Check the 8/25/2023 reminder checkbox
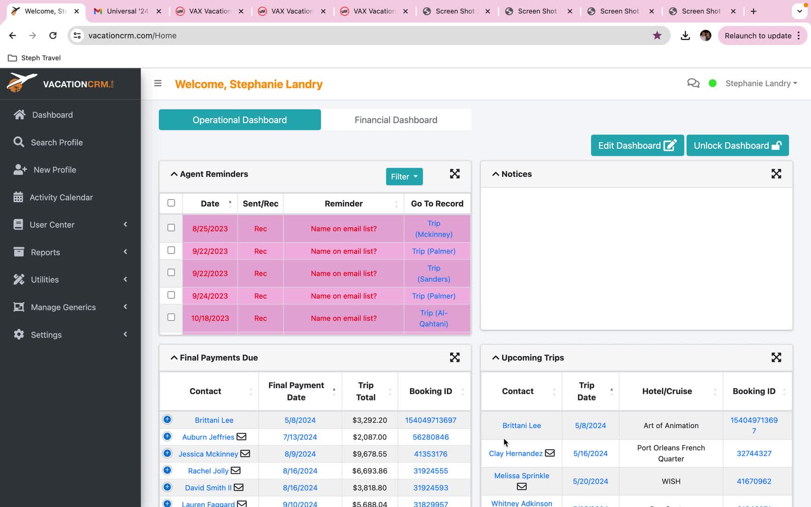The width and height of the screenshot is (811, 507). (x=171, y=228)
